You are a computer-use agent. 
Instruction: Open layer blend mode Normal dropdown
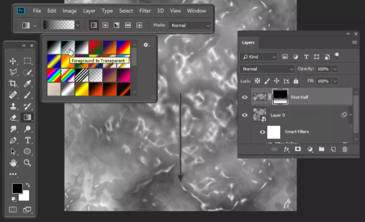click(267, 69)
